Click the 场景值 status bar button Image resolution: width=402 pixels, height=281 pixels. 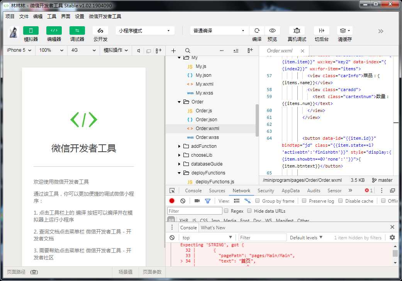126,272
